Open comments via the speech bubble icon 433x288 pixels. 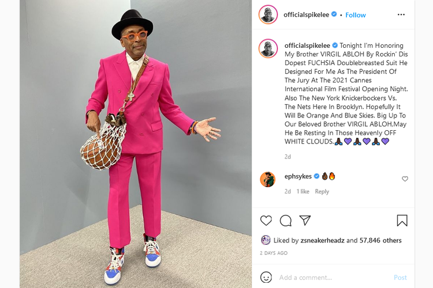286,221
